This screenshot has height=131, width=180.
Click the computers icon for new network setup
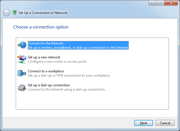click(x=22, y=59)
